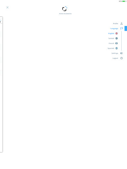Tap the battery indicator in status bar

124,1
